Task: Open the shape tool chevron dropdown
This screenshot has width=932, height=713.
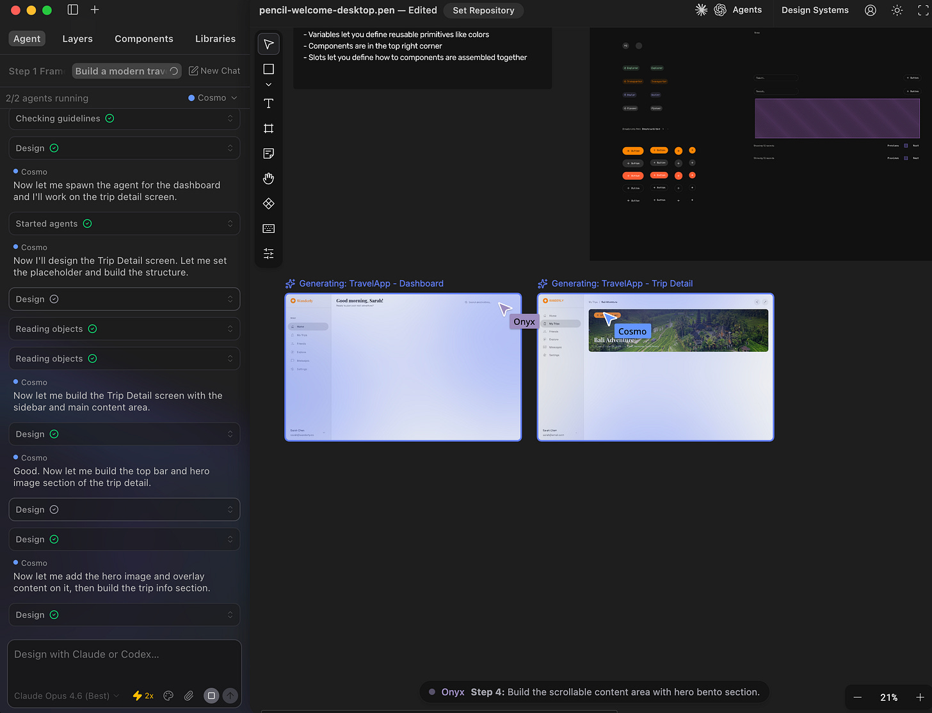Action: (269, 84)
